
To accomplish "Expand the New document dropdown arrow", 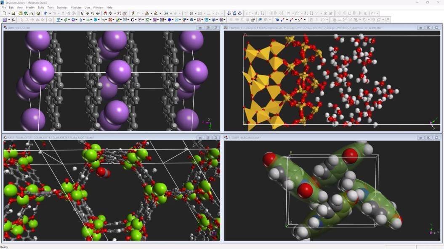I will pos(8,13).
